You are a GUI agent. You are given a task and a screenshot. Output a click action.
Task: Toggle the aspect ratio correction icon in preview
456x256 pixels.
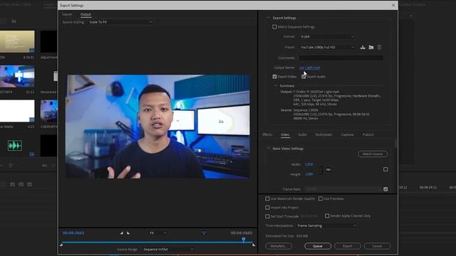pyautogui.click(x=204, y=233)
